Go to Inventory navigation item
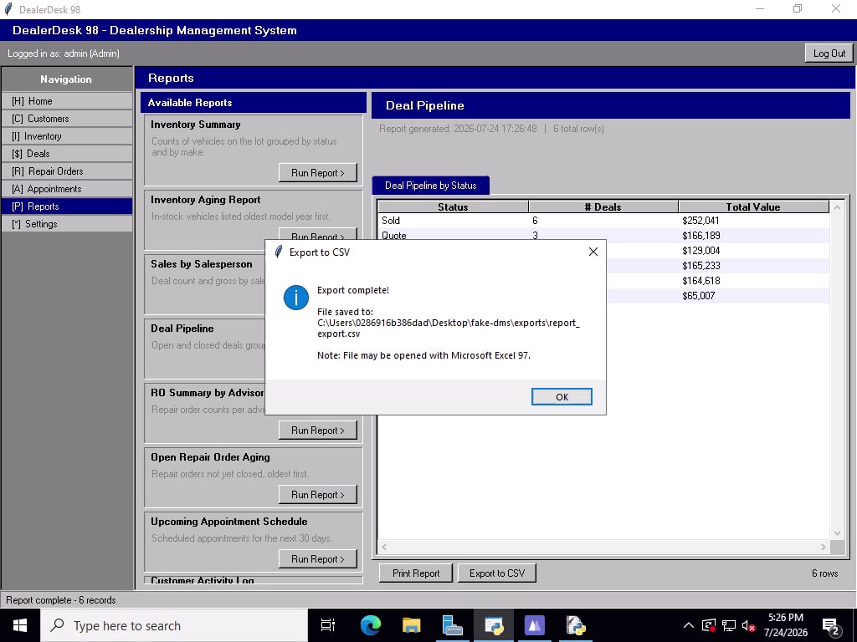The height and width of the screenshot is (642, 857). tap(67, 136)
